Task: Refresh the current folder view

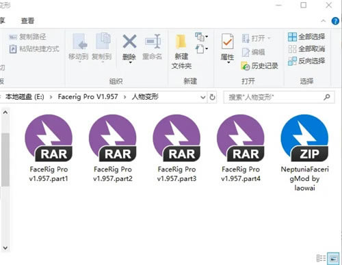Action: tap(212, 97)
